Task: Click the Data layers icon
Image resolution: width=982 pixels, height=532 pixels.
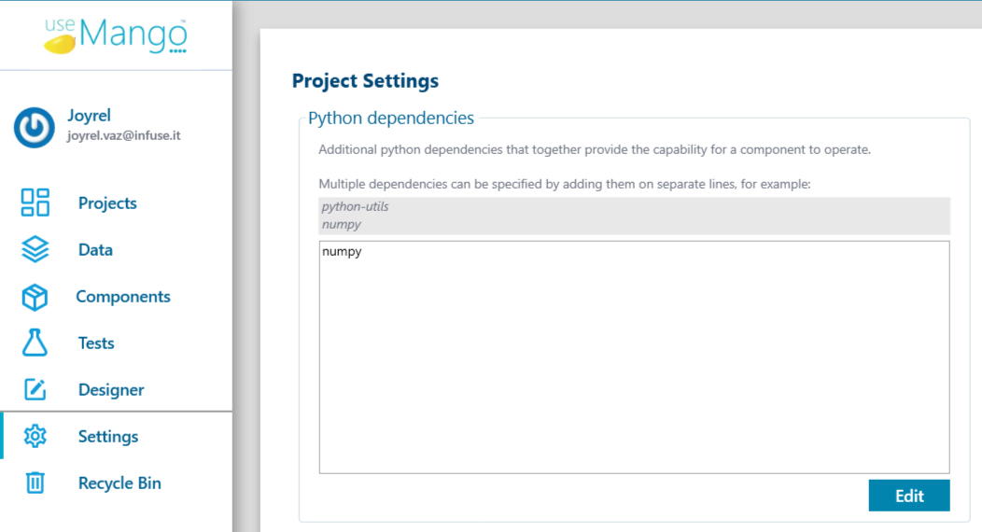Action: (35, 249)
